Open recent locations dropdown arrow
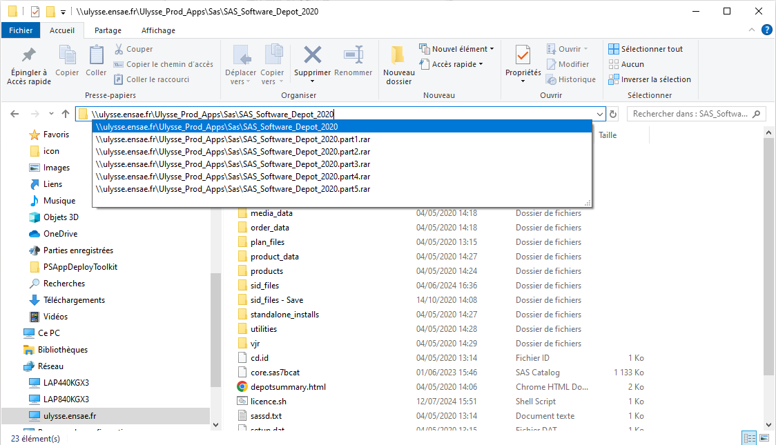Image resolution: width=776 pixels, height=445 pixels. (x=51, y=114)
